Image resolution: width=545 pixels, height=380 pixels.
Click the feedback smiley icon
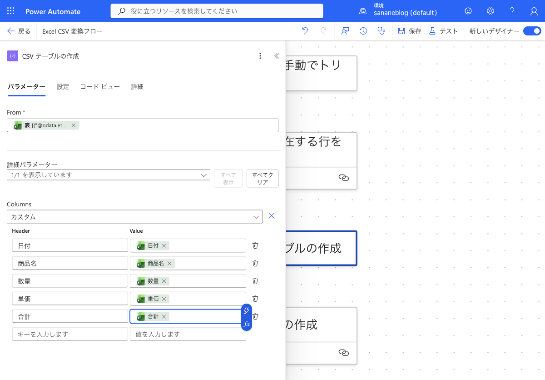click(468, 11)
